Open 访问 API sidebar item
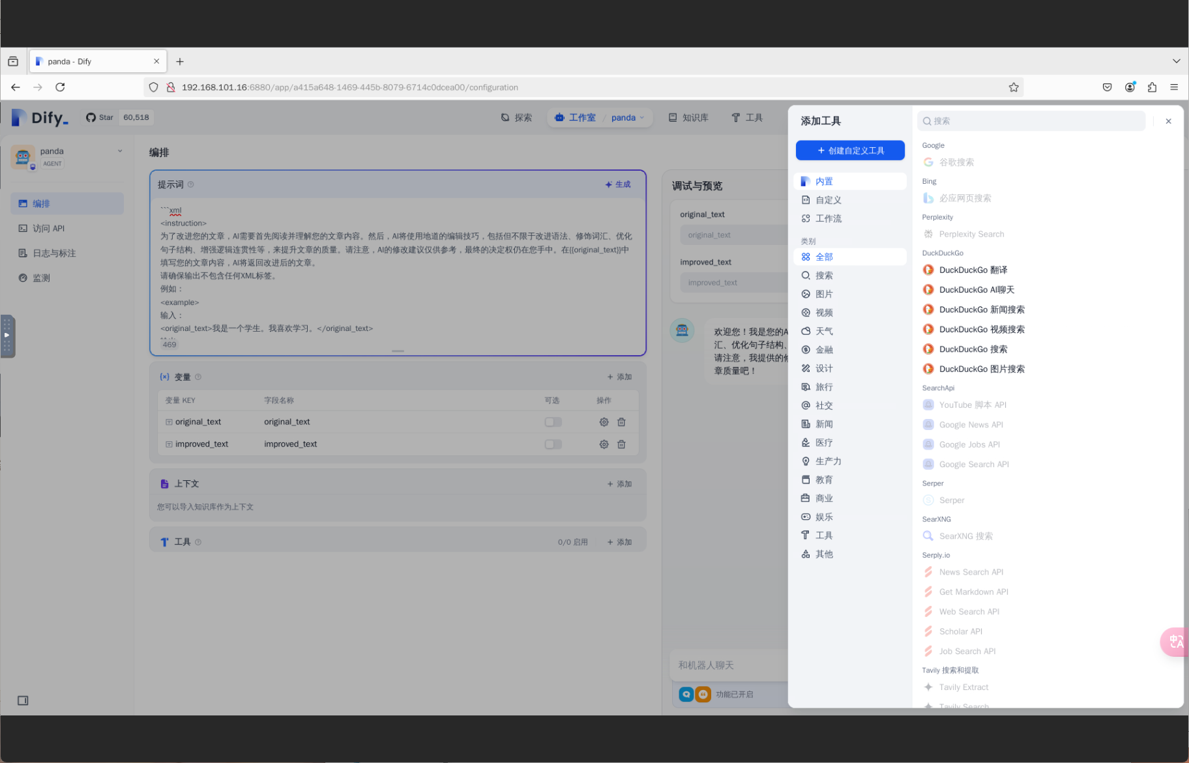 coord(67,228)
